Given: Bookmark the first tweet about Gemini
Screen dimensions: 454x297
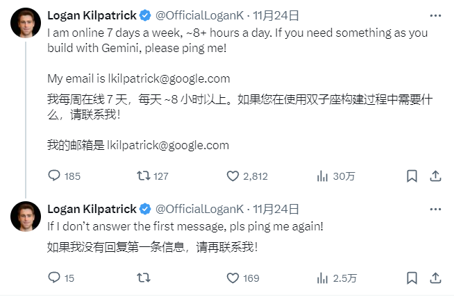Looking at the screenshot, I should [412, 176].
